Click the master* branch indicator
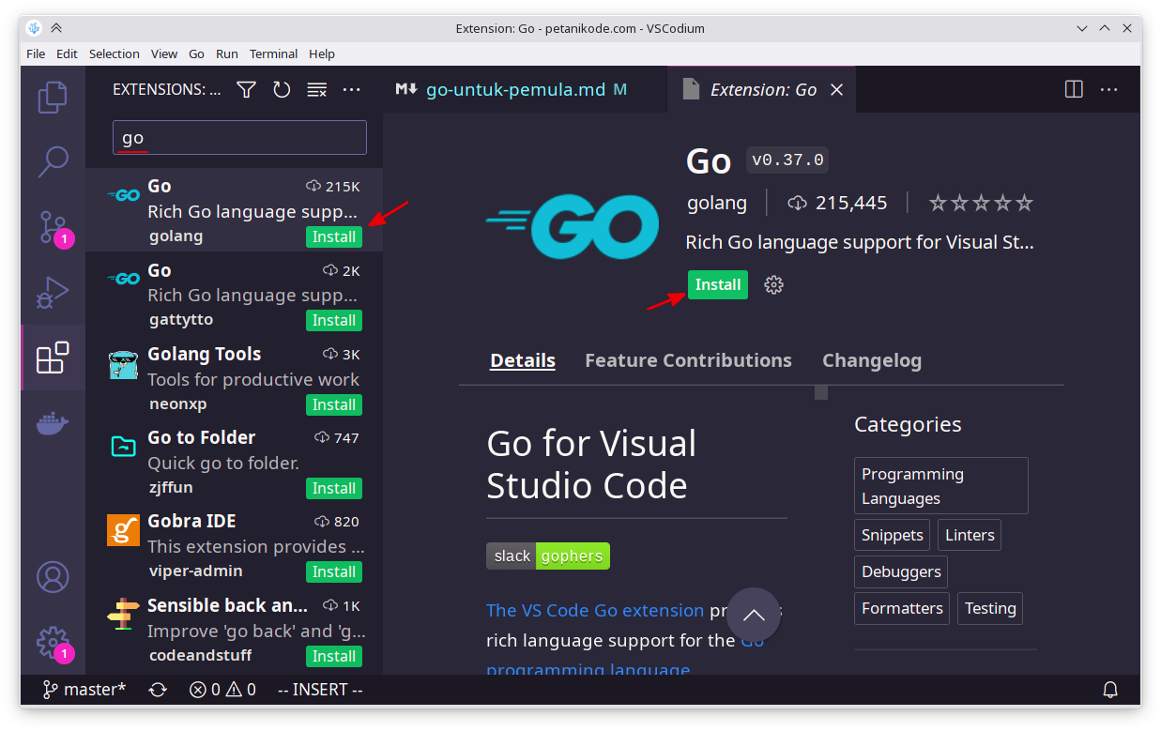The image size is (1161, 731). 84,690
